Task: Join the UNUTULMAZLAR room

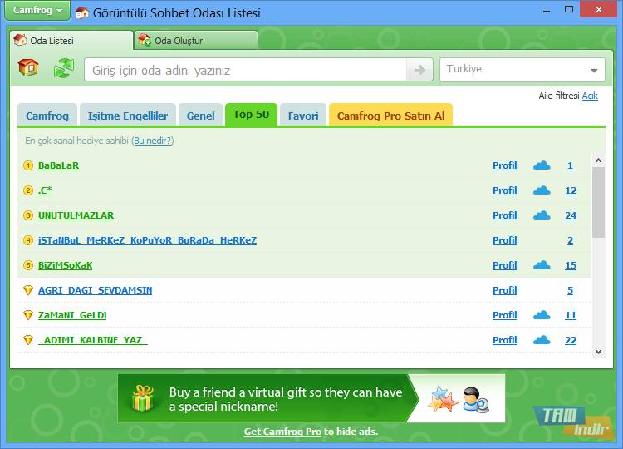Action: 76,215
